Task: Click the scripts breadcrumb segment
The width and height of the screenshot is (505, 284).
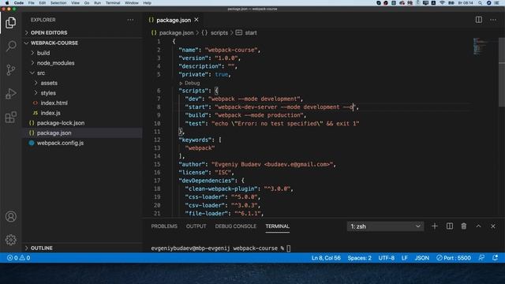Action: point(219,33)
